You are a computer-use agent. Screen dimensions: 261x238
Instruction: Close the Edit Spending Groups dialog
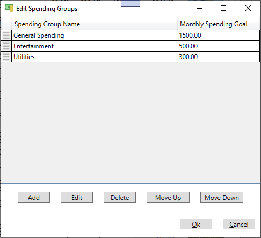tap(248, 8)
